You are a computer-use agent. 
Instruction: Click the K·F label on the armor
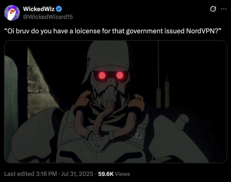click(137, 136)
